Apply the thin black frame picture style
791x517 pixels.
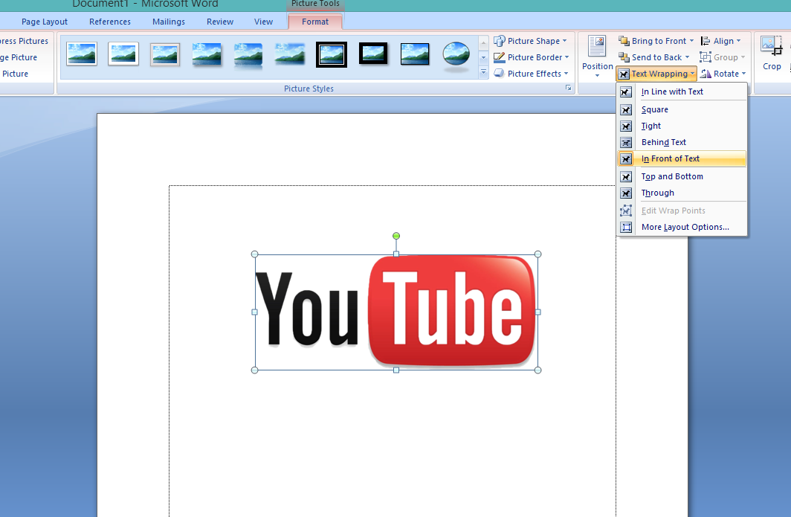tap(415, 54)
